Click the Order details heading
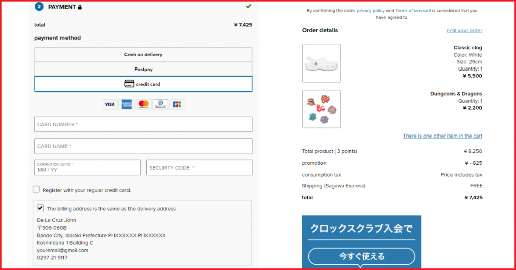516x270 pixels. 320,30
